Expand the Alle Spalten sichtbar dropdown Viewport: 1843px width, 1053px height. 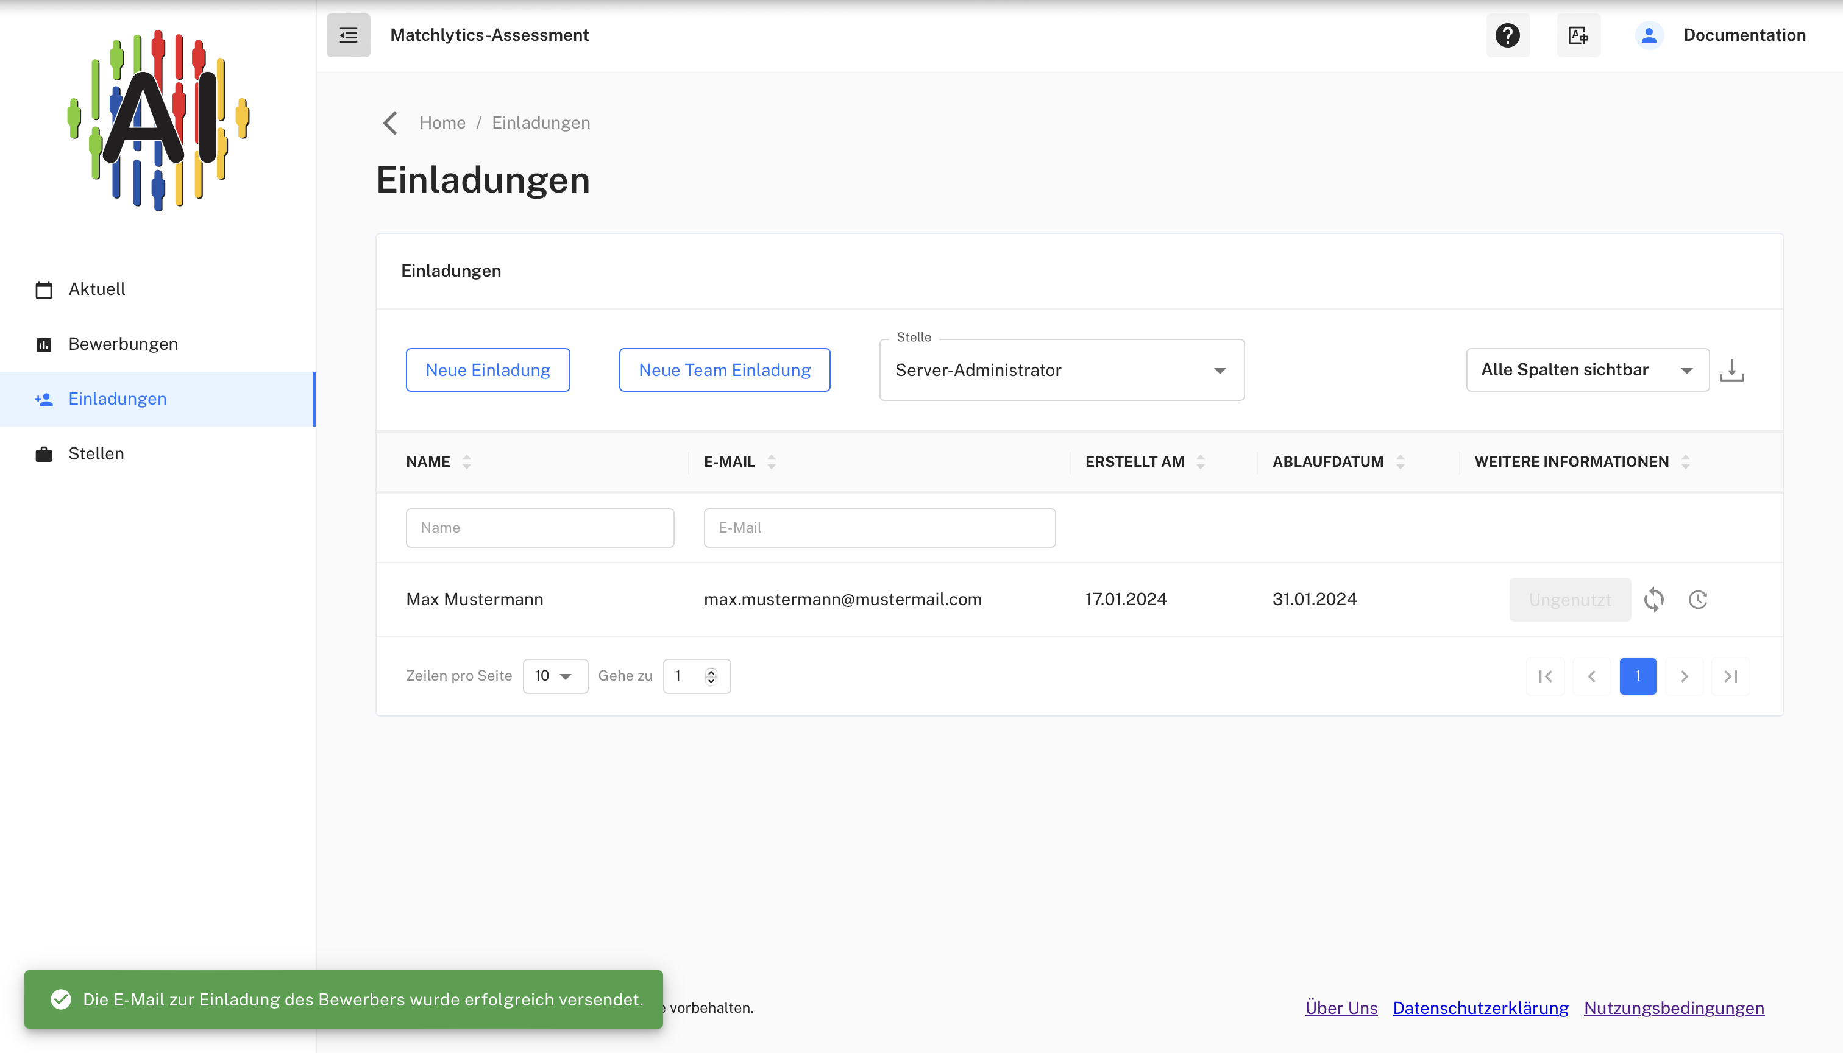click(x=1588, y=370)
